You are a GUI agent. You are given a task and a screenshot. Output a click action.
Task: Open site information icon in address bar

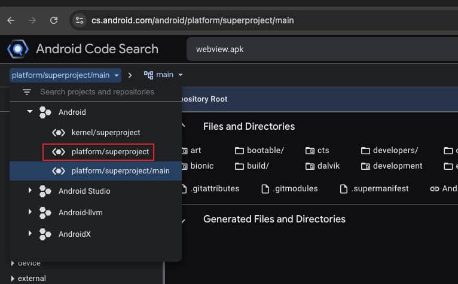80,20
